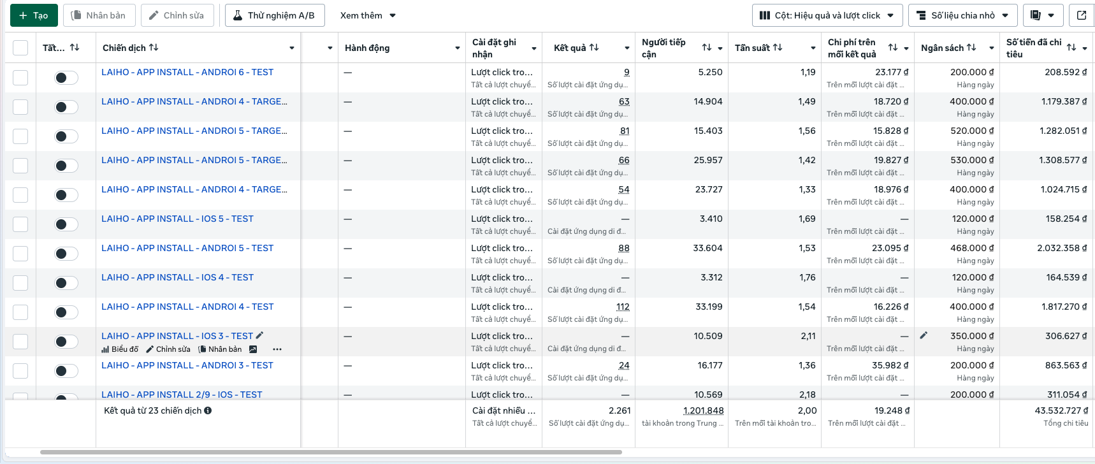Open the Cột: Hiệu quả và lượt click dropdown
This screenshot has width=1095, height=464.
pyautogui.click(x=827, y=15)
